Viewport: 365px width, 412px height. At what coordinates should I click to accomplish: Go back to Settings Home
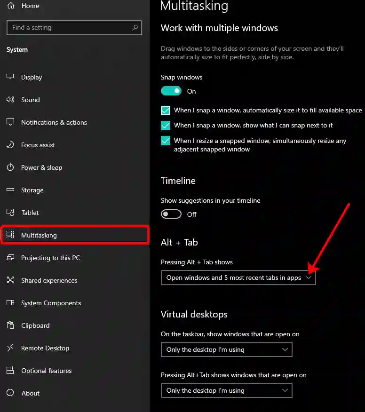tap(30, 6)
